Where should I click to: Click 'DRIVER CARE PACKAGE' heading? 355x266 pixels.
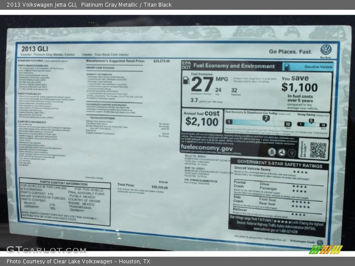click(x=100, y=68)
